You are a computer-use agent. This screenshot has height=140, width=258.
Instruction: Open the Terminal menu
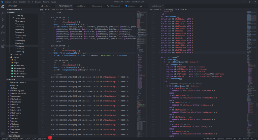pos(46,2)
